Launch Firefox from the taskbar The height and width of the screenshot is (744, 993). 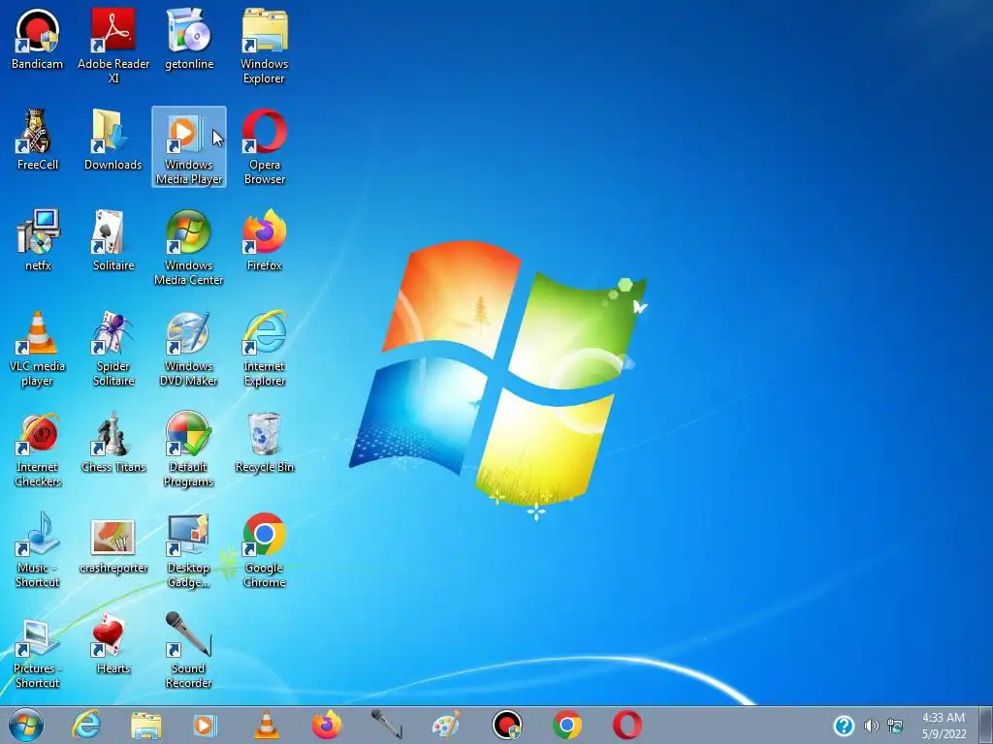[x=327, y=725]
